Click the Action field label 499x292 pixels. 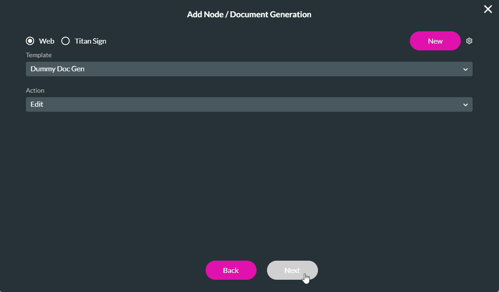35,90
